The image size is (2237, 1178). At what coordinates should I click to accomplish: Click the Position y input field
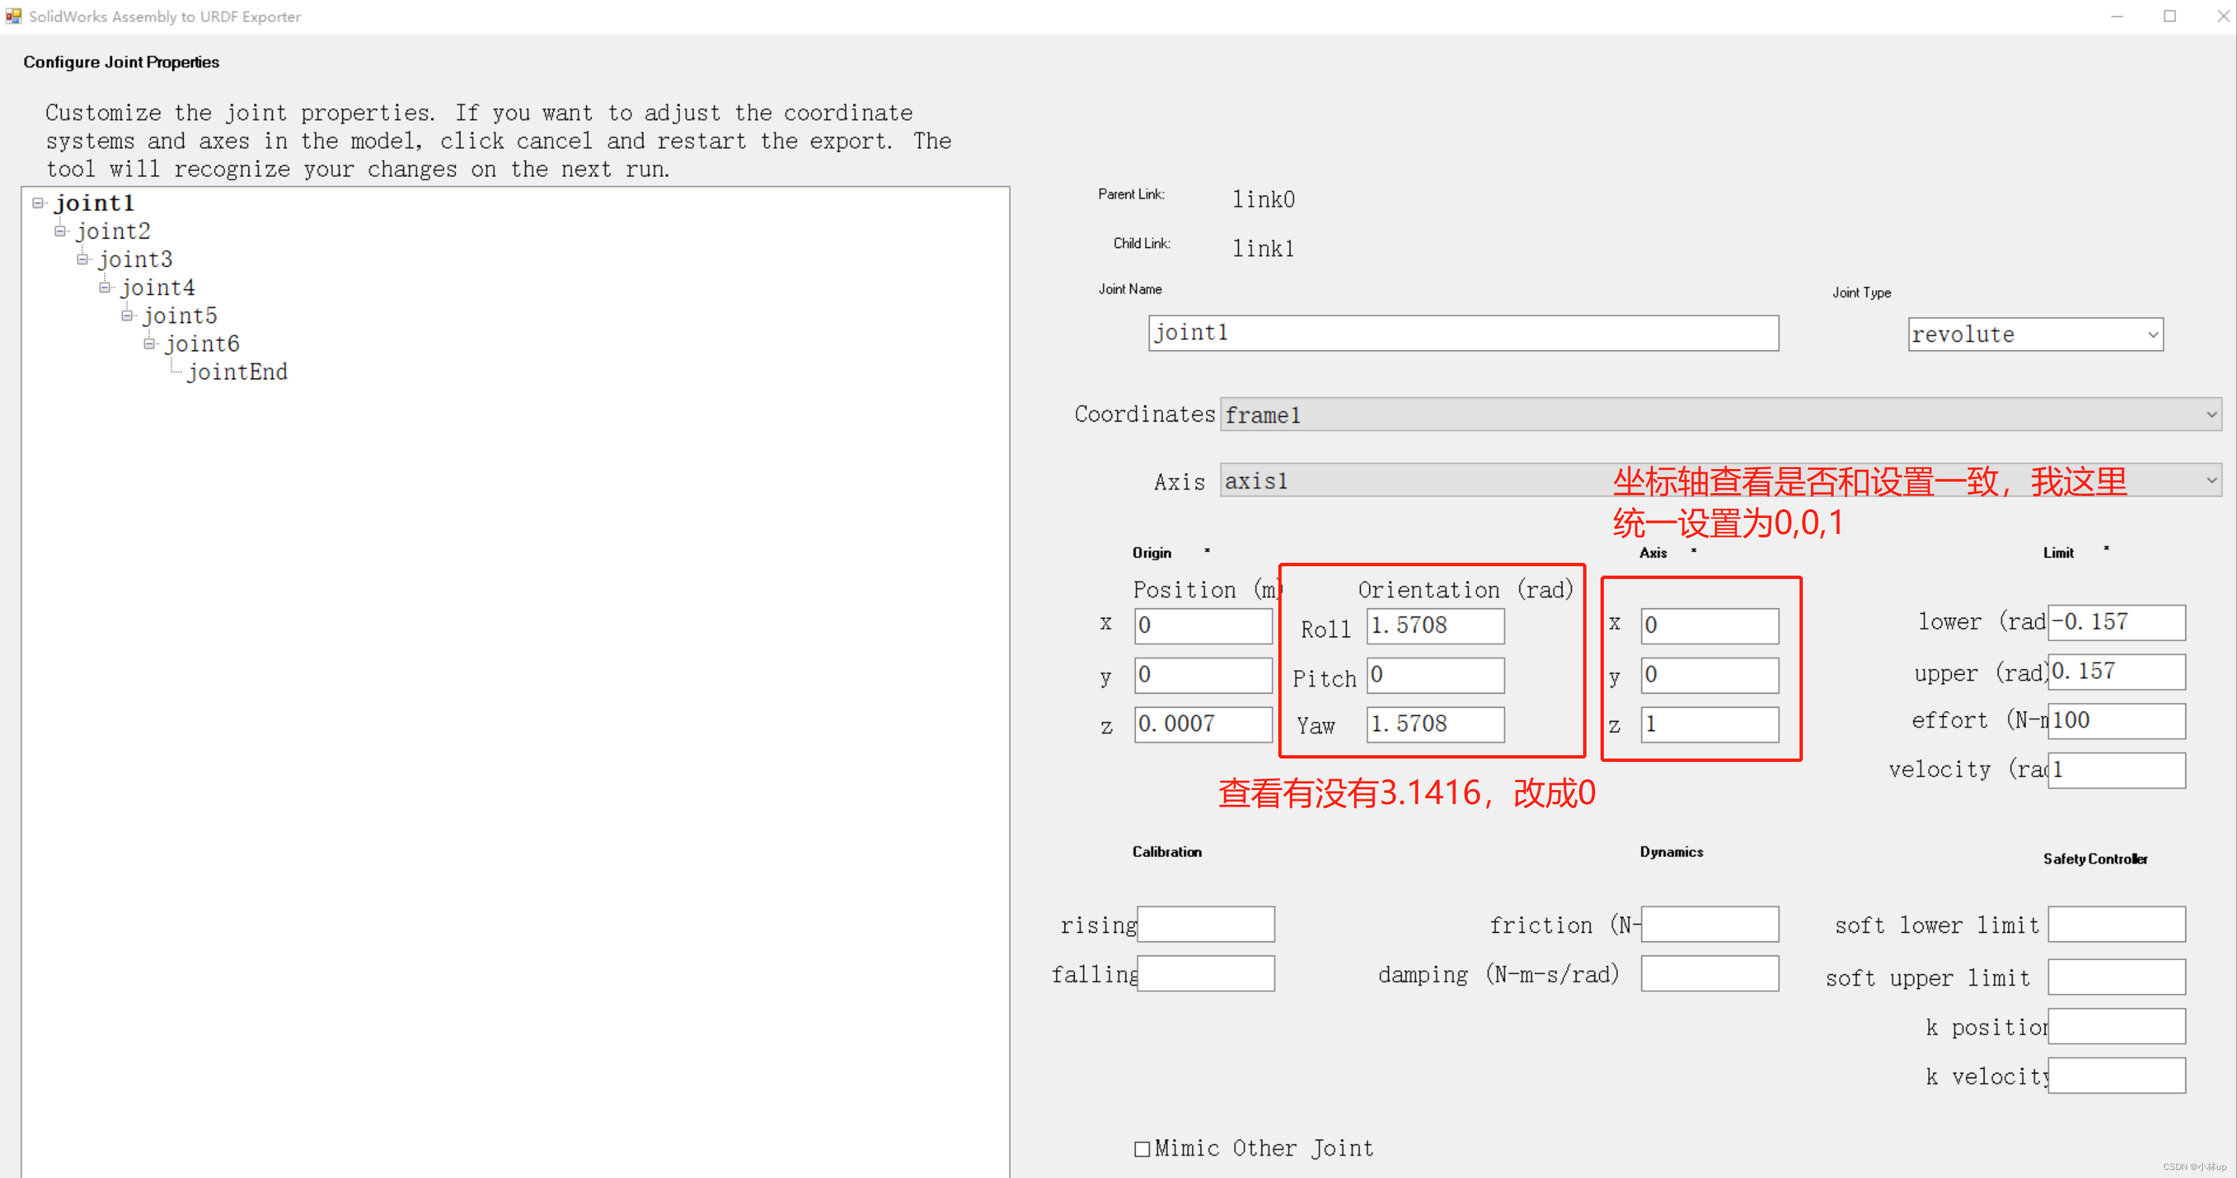click(x=1203, y=675)
